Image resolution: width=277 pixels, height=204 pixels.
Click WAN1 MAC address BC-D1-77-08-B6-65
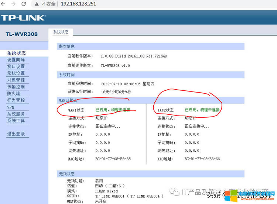click(113, 159)
